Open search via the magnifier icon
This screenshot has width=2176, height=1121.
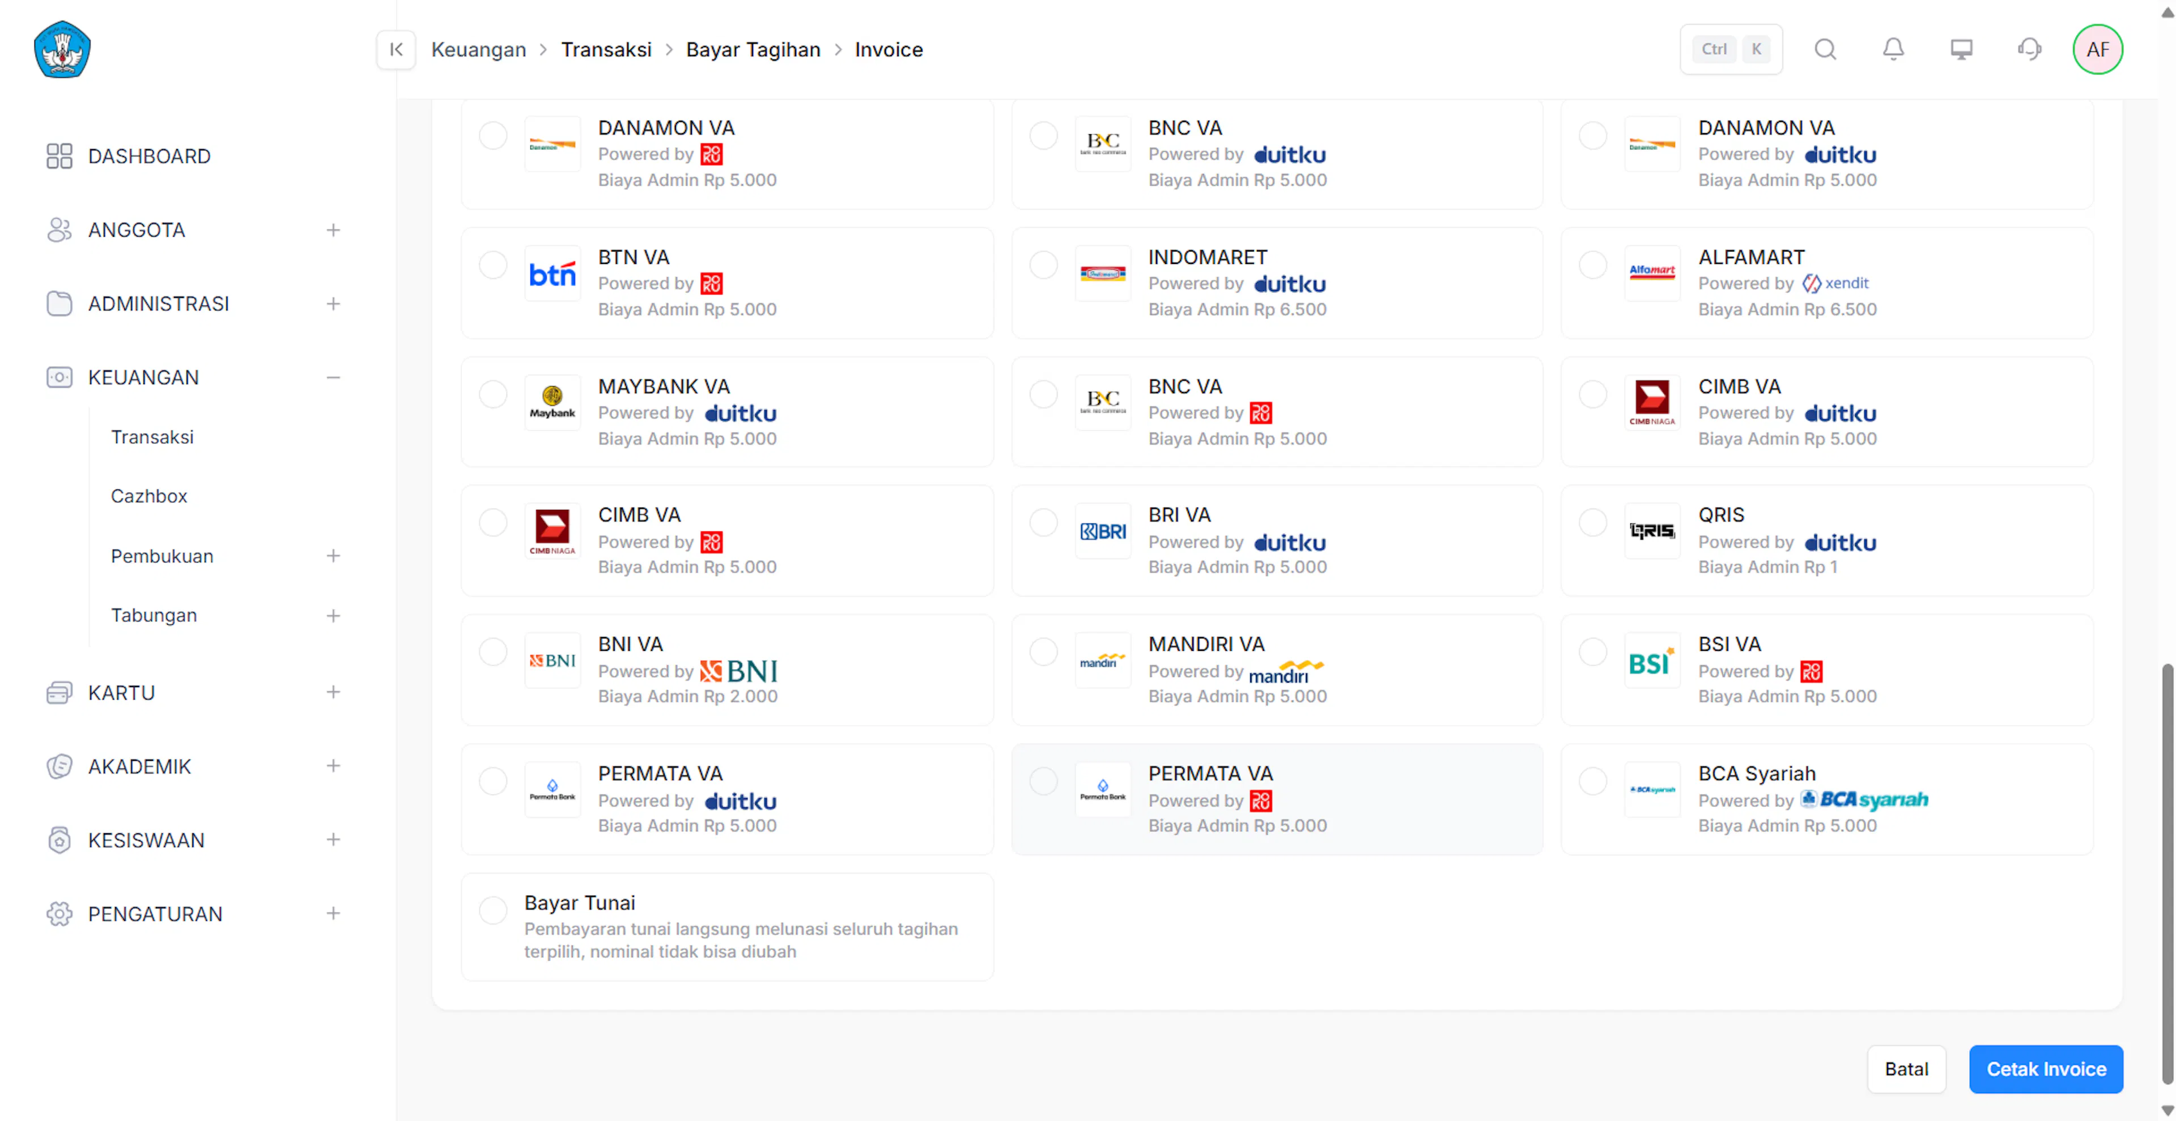(x=1825, y=50)
